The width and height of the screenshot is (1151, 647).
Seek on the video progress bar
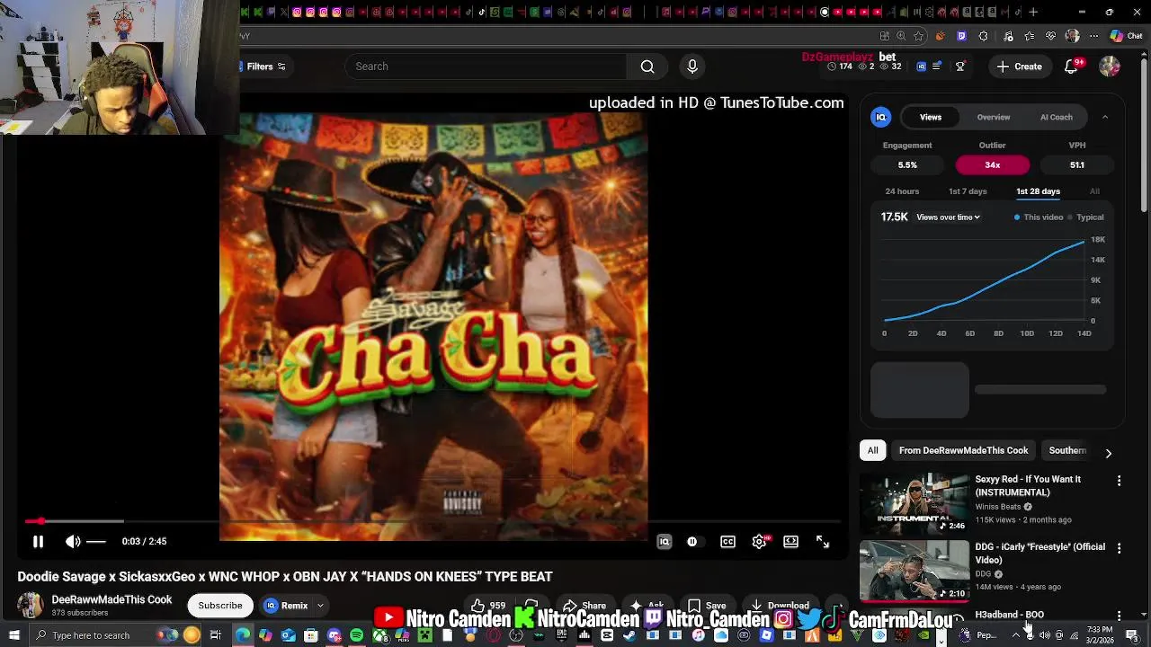[432, 521]
